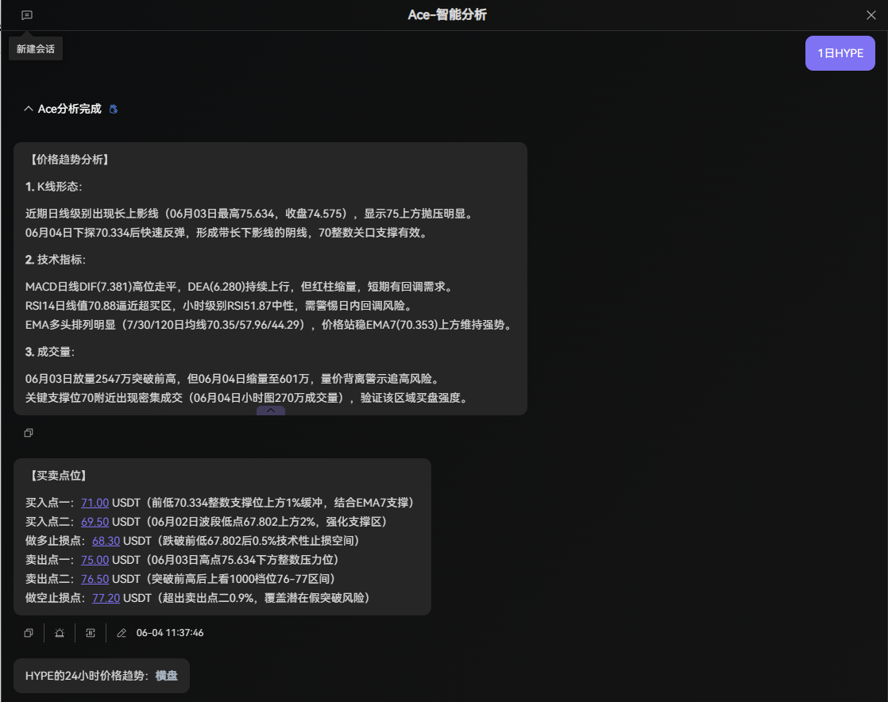The width and height of the screenshot is (888, 702).
Task: Click the 1日HYPE message bubble
Action: point(840,53)
